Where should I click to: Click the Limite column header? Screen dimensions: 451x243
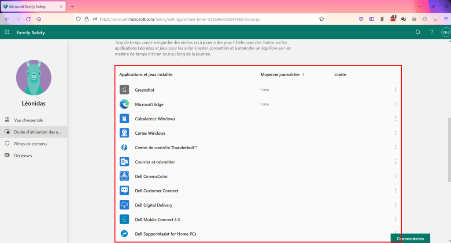[x=340, y=74]
